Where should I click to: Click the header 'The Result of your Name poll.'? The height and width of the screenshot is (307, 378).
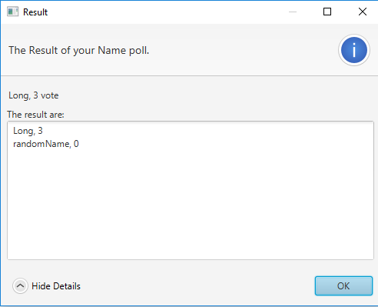[79, 50]
